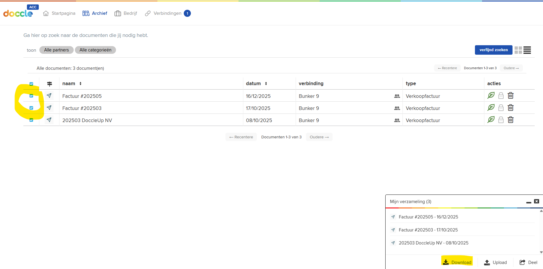This screenshot has height=269, width=543.
Task: Click green leaf icon for 202503 DoccleUp NV
Action: point(491,120)
